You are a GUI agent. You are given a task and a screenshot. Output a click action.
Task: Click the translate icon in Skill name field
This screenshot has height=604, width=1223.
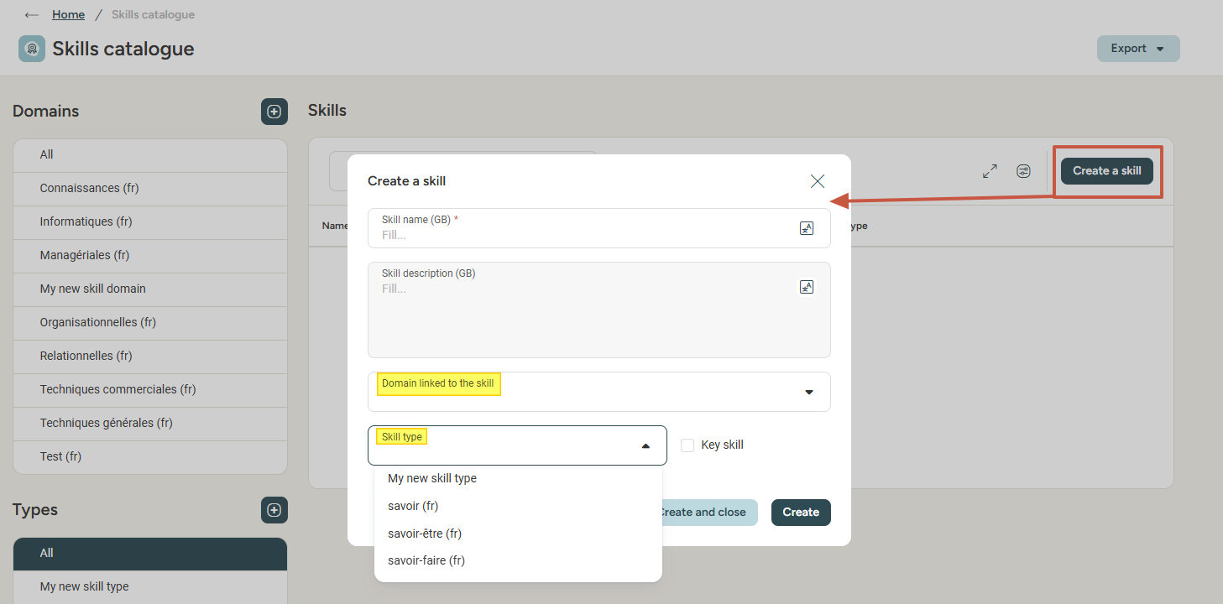pyautogui.click(x=806, y=228)
